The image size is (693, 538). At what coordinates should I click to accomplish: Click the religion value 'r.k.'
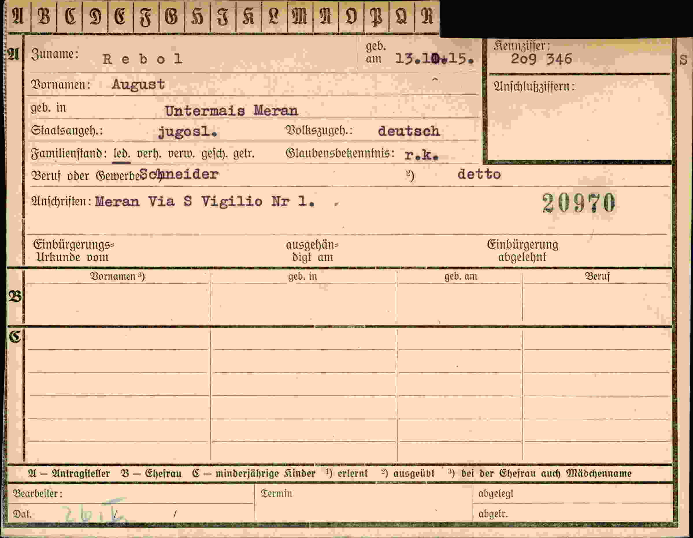coord(422,155)
